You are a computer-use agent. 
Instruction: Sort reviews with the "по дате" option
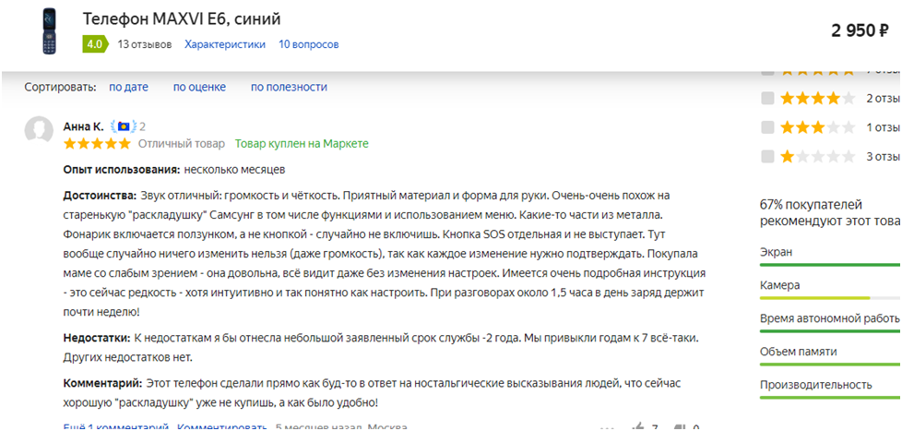coord(128,87)
